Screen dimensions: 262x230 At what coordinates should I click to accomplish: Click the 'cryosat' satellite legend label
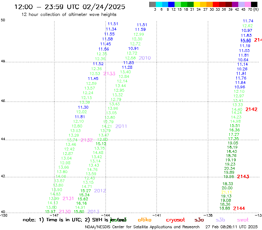(176, 220)
